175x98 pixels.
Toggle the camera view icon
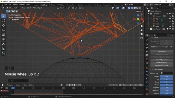pyautogui.click(x=142, y=34)
